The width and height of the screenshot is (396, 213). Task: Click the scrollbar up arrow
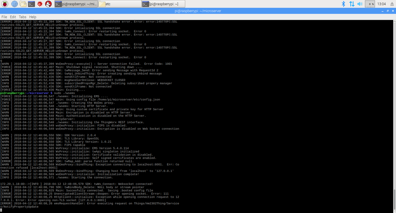tap(394, 22)
